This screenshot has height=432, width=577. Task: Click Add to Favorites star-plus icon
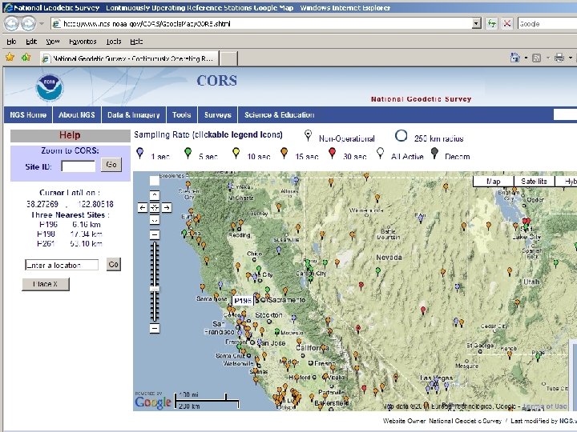pos(26,58)
